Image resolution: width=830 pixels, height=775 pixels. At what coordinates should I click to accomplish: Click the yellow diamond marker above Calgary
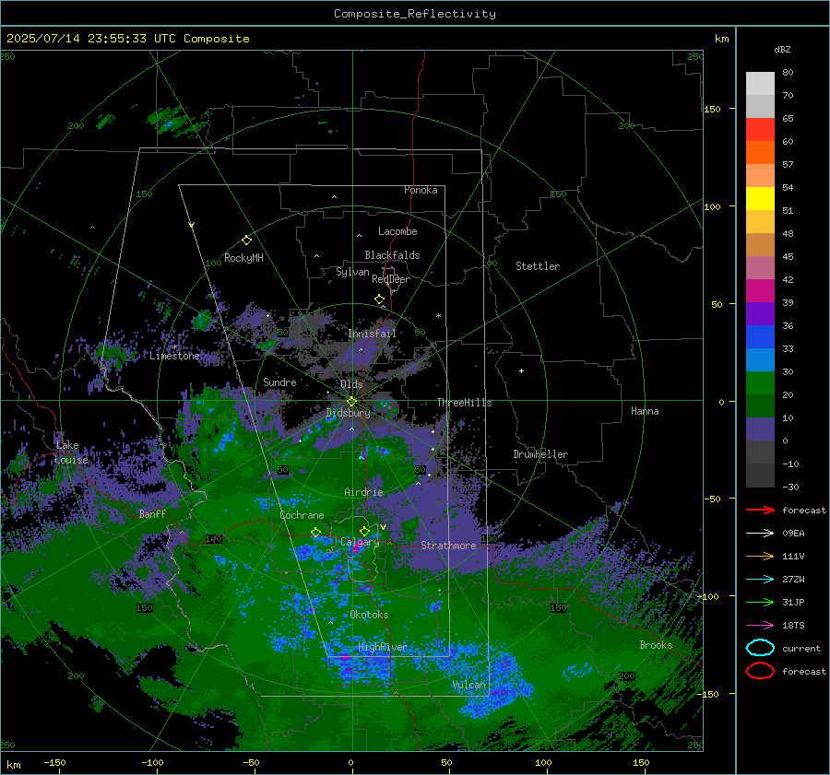(x=364, y=531)
